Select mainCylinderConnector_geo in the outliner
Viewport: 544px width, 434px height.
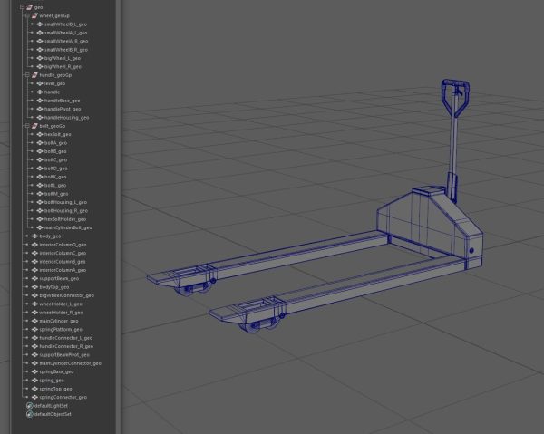click(71, 363)
